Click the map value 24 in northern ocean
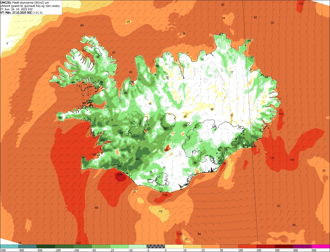The image size is (330, 252). click(x=128, y=22)
